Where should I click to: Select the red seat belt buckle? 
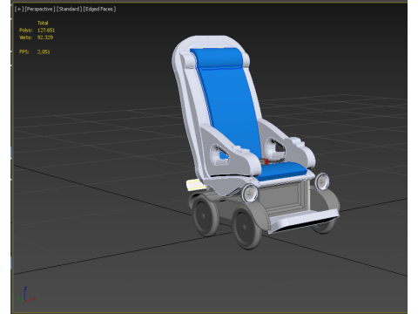266,161
